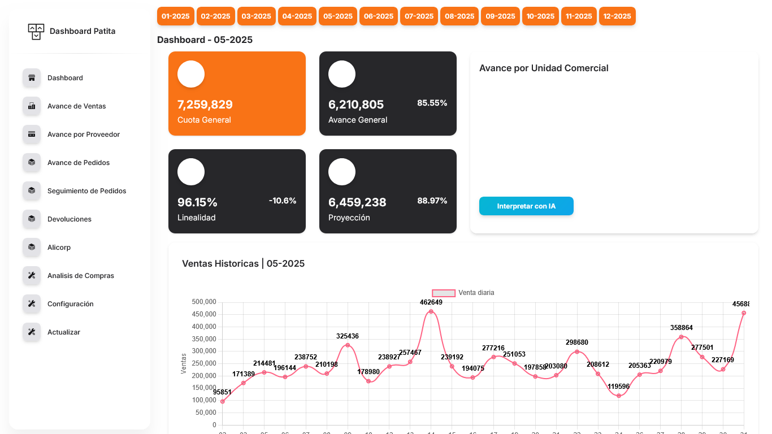The height and width of the screenshot is (434, 772).
Task: Open Avance de Ventas via its chart icon
Action: click(31, 106)
